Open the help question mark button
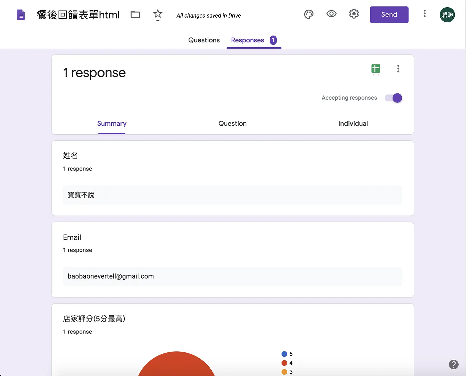The height and width of the screenshot is (376, 466). (x=454, y=364)
